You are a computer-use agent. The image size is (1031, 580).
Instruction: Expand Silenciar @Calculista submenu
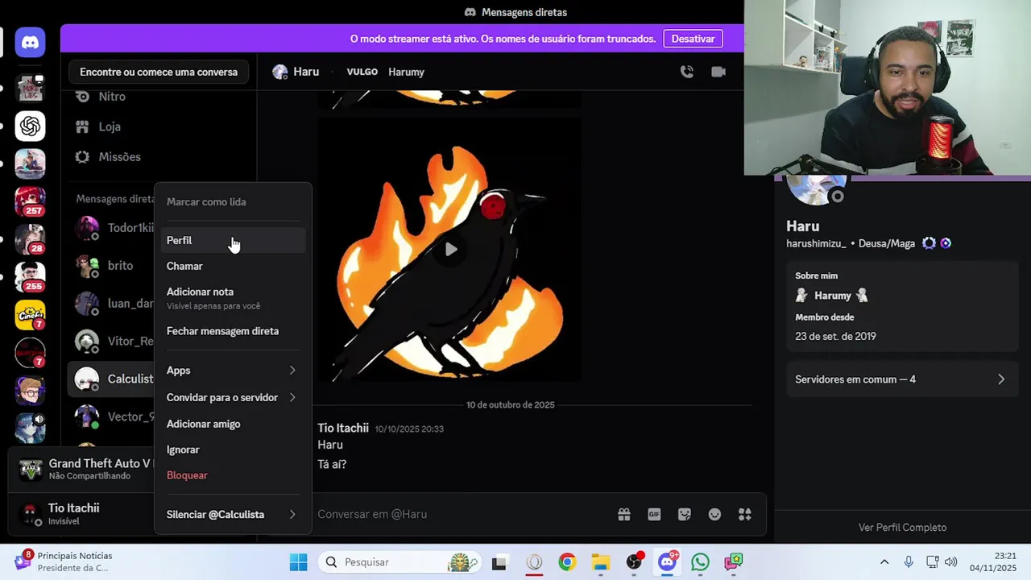[231, 515]
